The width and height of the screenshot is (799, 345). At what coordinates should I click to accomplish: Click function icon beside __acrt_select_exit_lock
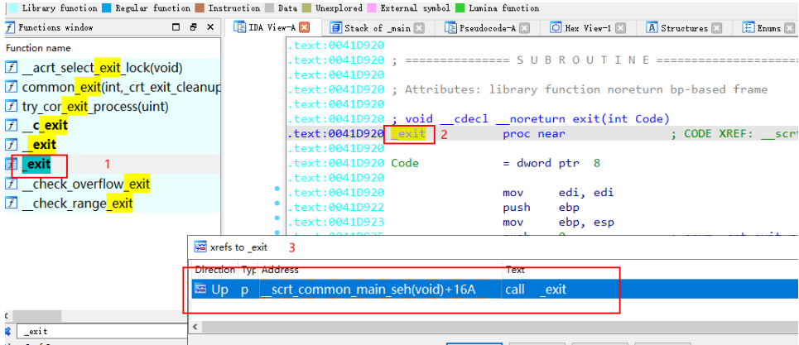(x=11, y=68)
